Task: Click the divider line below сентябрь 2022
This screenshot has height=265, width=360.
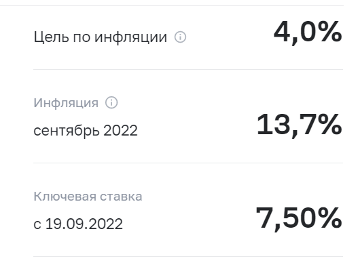Action: tap(188, 163)
